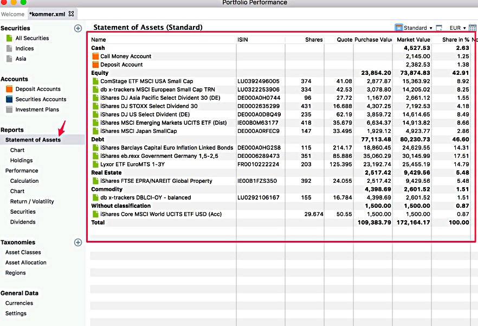Click the grey icon beside Asia
The width and height of the screenshot is (478, 326).
pyautogui.click(x=9, y=59)
